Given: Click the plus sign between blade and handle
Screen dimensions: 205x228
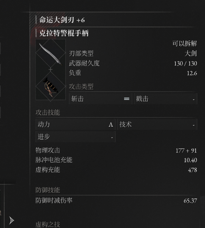Looking at the screenshot, I should [50, 70].
